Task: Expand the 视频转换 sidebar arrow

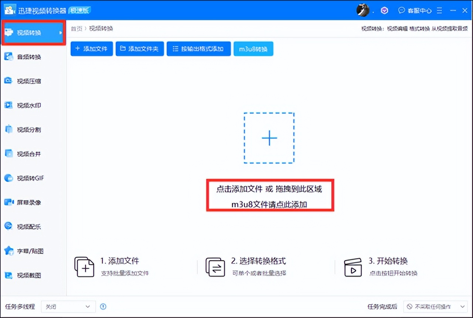Action: point(61,32)
